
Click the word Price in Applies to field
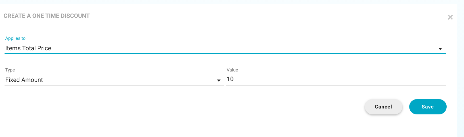44,48
